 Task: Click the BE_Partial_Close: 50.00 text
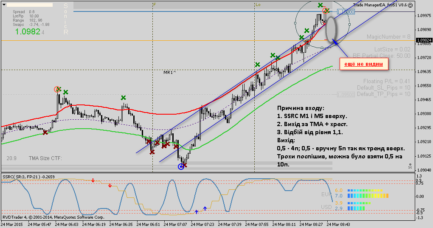tap(381, 56)
